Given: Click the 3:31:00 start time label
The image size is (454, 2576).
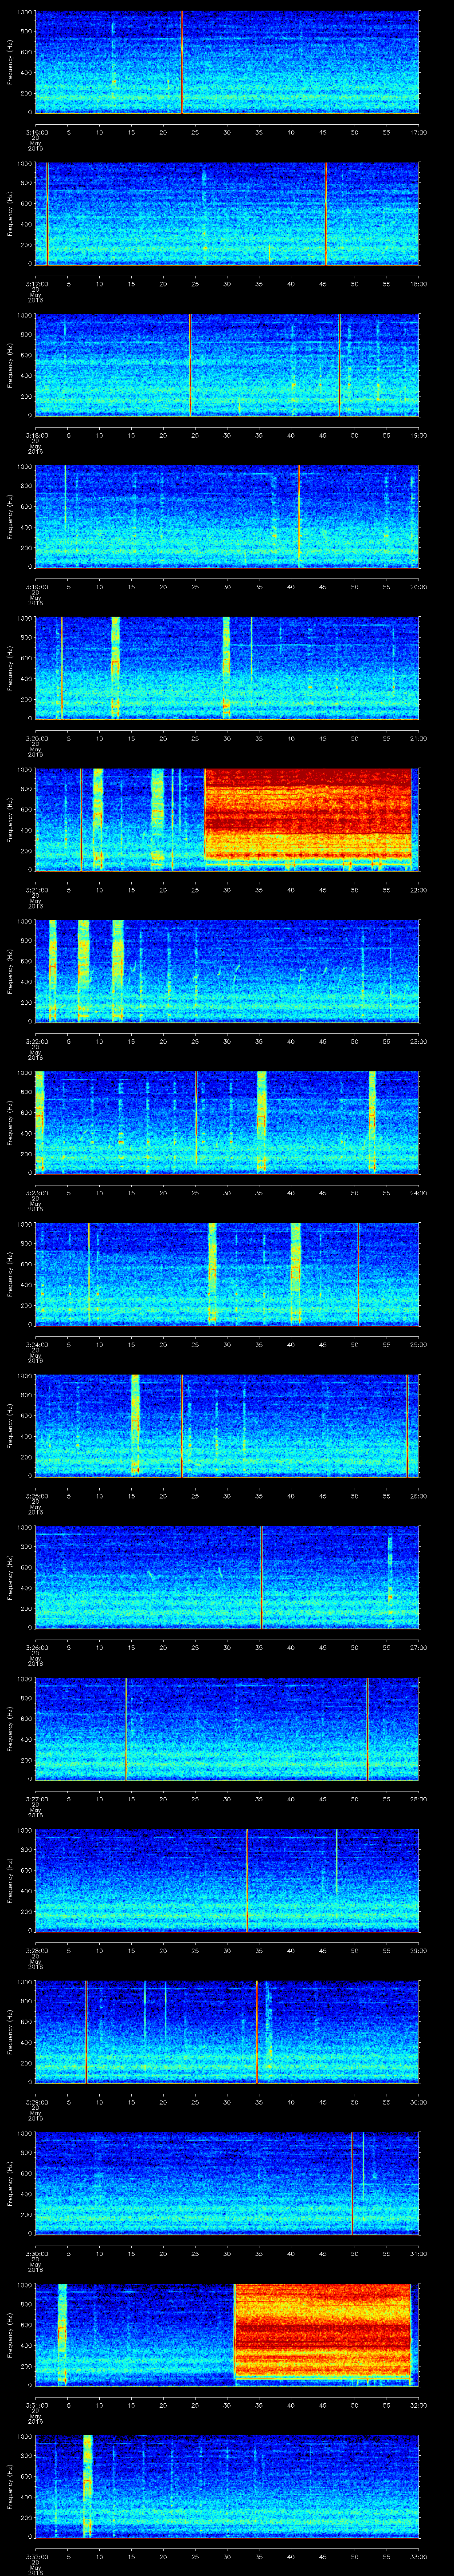Looking at the screenshot, I should pyautogui.click(x=36, y=2405).
